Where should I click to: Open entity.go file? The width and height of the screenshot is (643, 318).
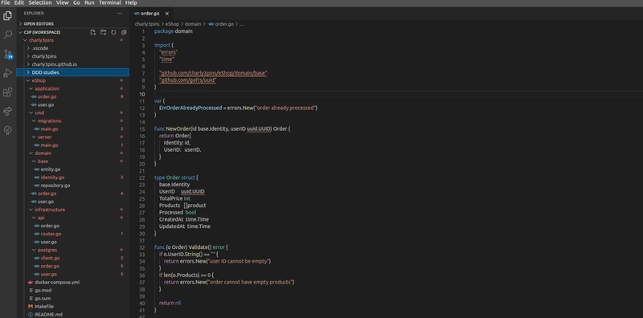point(72,169)
